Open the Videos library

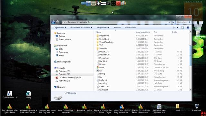click(x=61, y=55)
